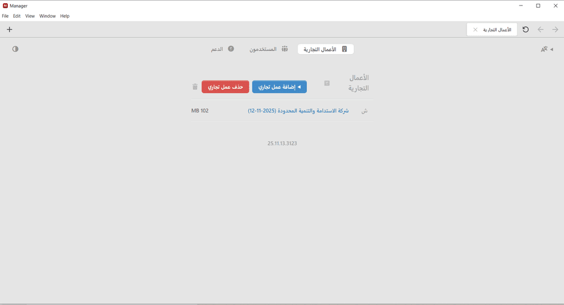This screenshot has height=305, width=564.
Task: Click حذف عمل تجاري red button
Action: click(225, 87)
